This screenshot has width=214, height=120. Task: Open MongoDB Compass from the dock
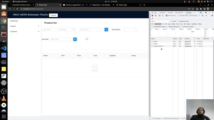click(4, 105)
